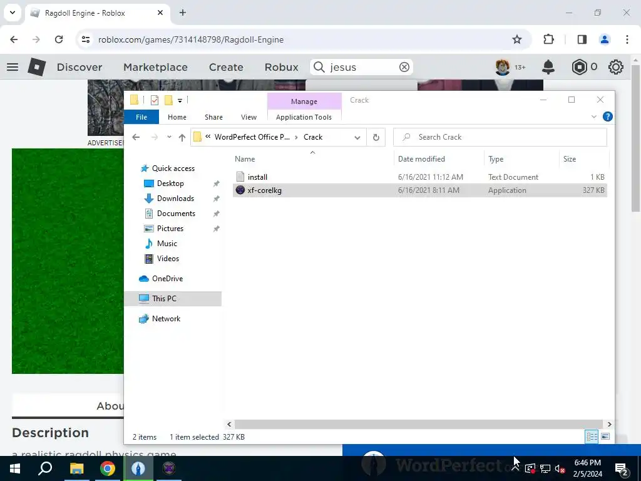Click the Roblox avatar thumbnail
The image size is (641, 481).
503,67
